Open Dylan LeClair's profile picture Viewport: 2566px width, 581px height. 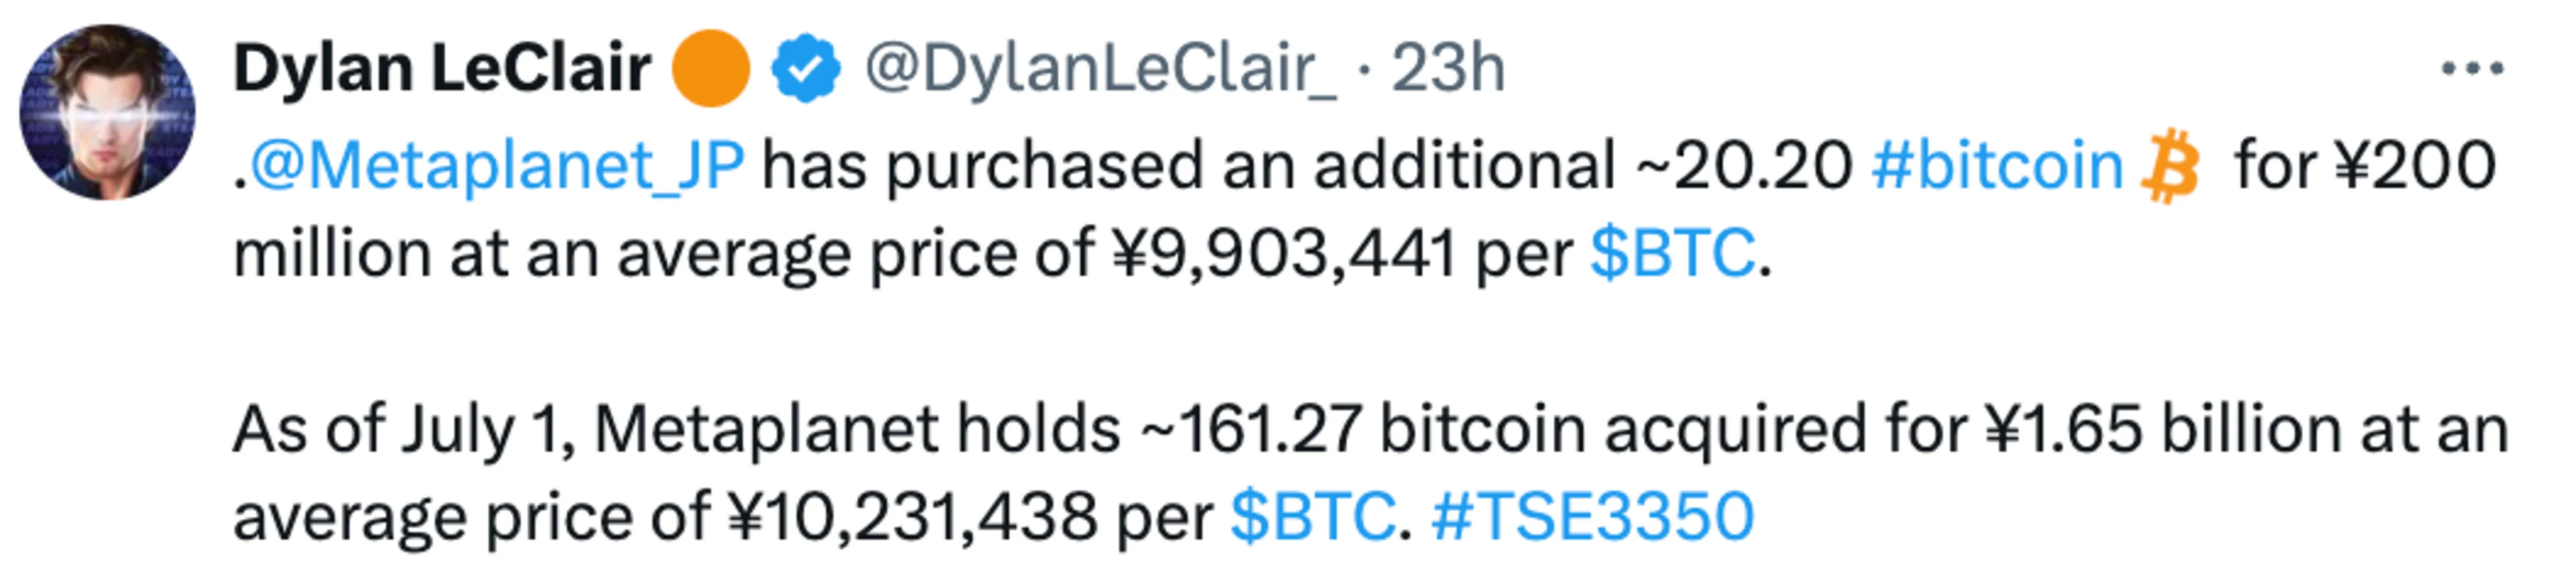coord(108,112)
